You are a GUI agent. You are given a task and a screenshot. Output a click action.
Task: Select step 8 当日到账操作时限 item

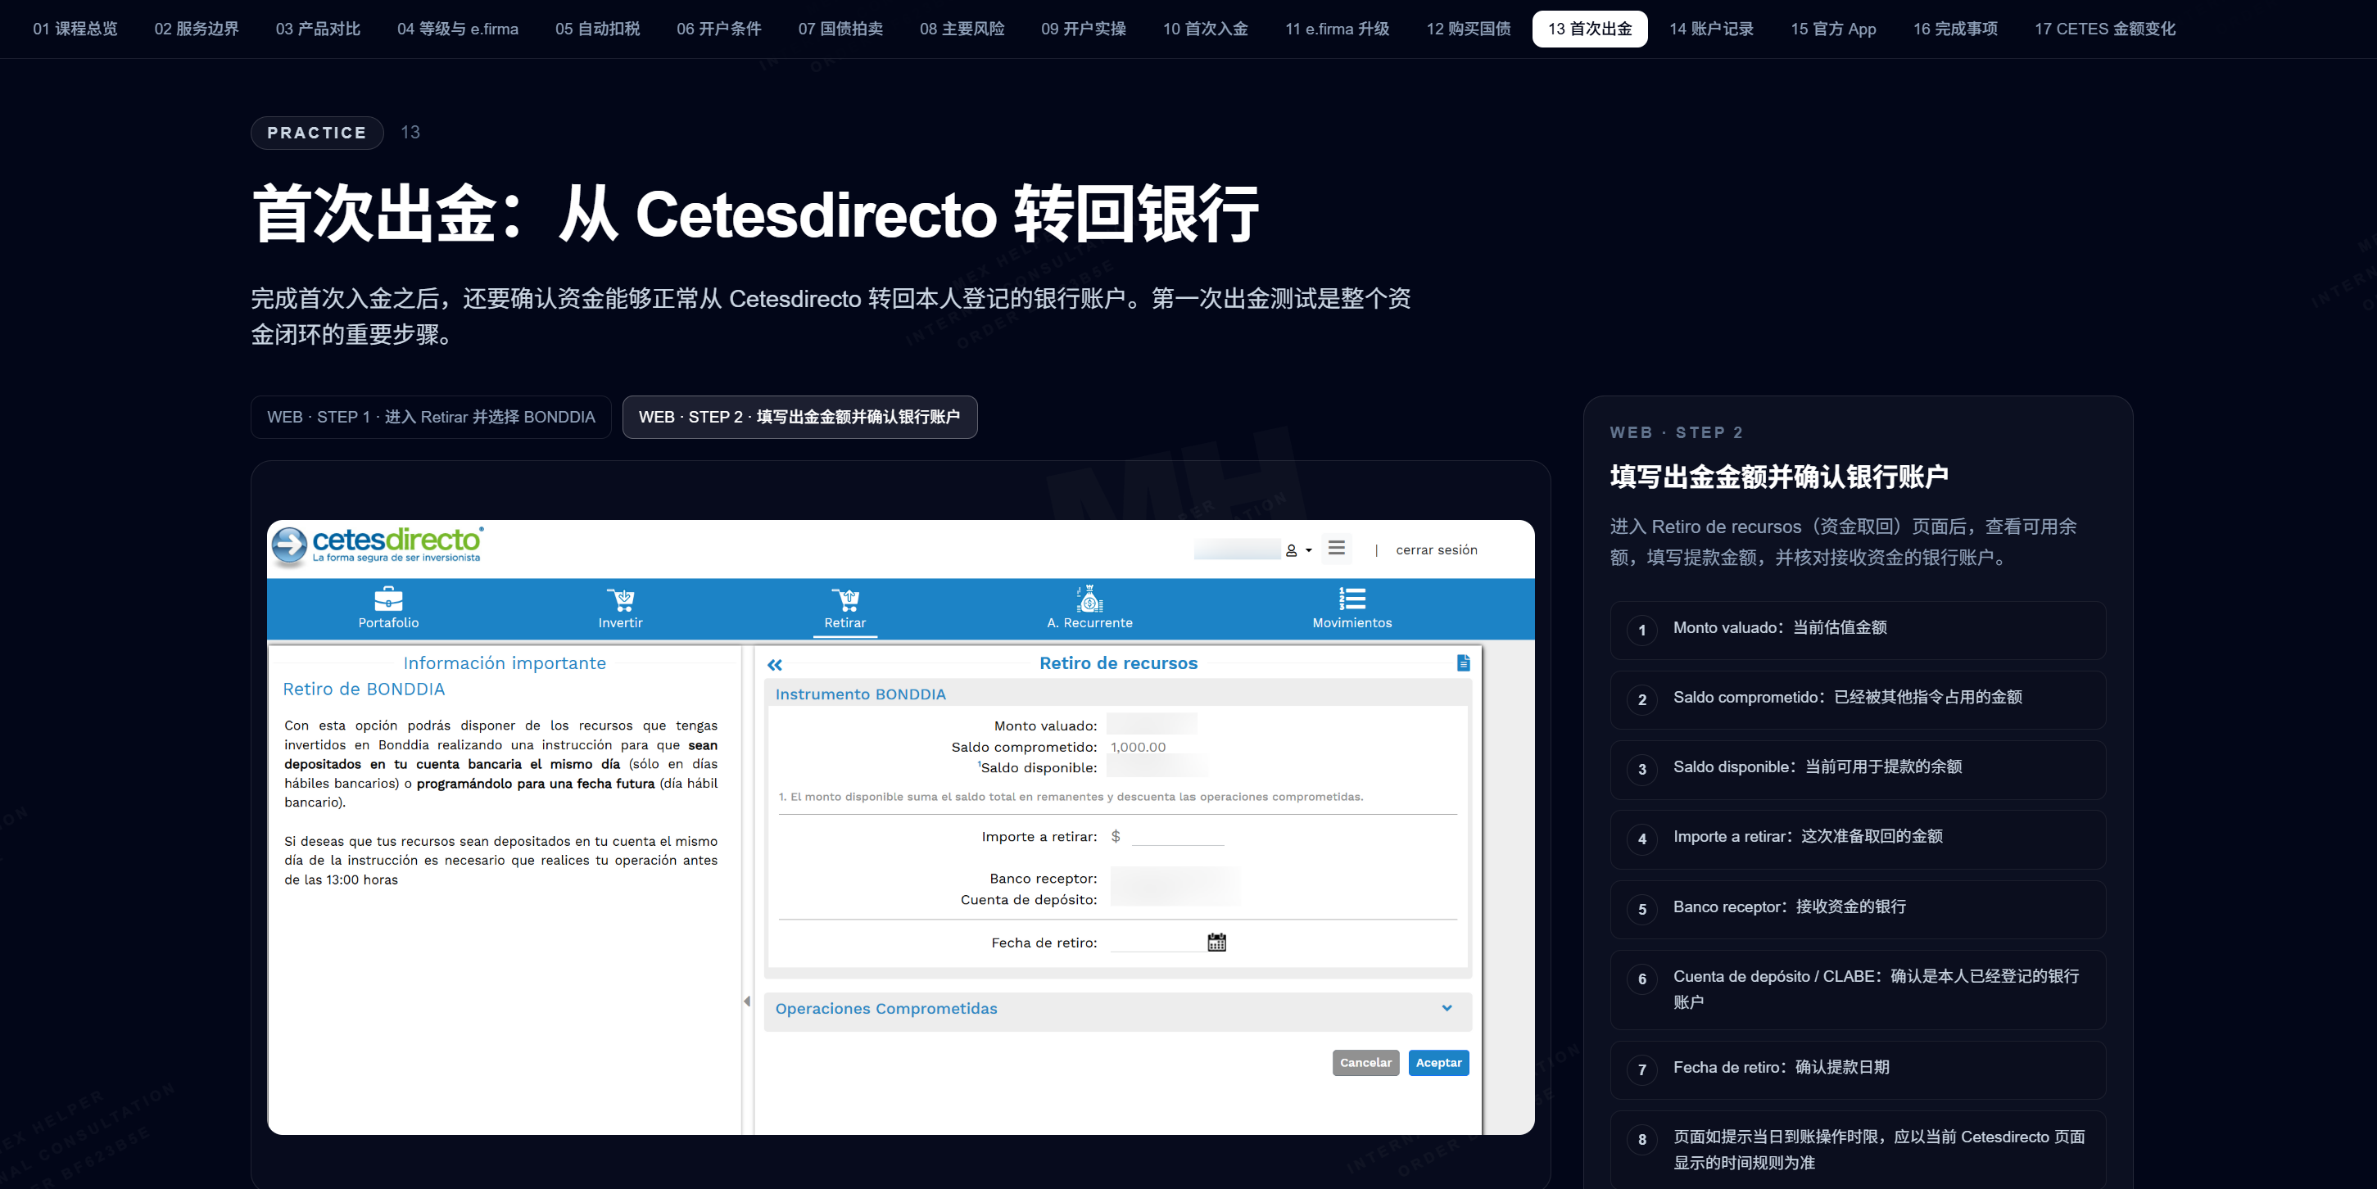[x=1858, y=1151]
